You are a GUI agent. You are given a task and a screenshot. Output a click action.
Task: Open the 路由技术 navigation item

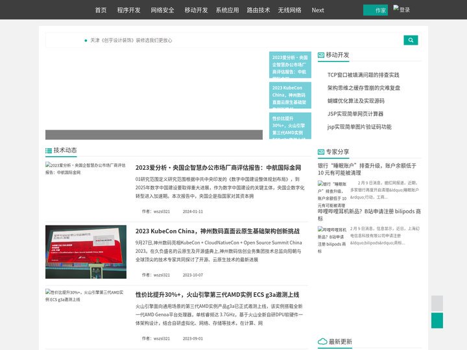pos(258,10)
